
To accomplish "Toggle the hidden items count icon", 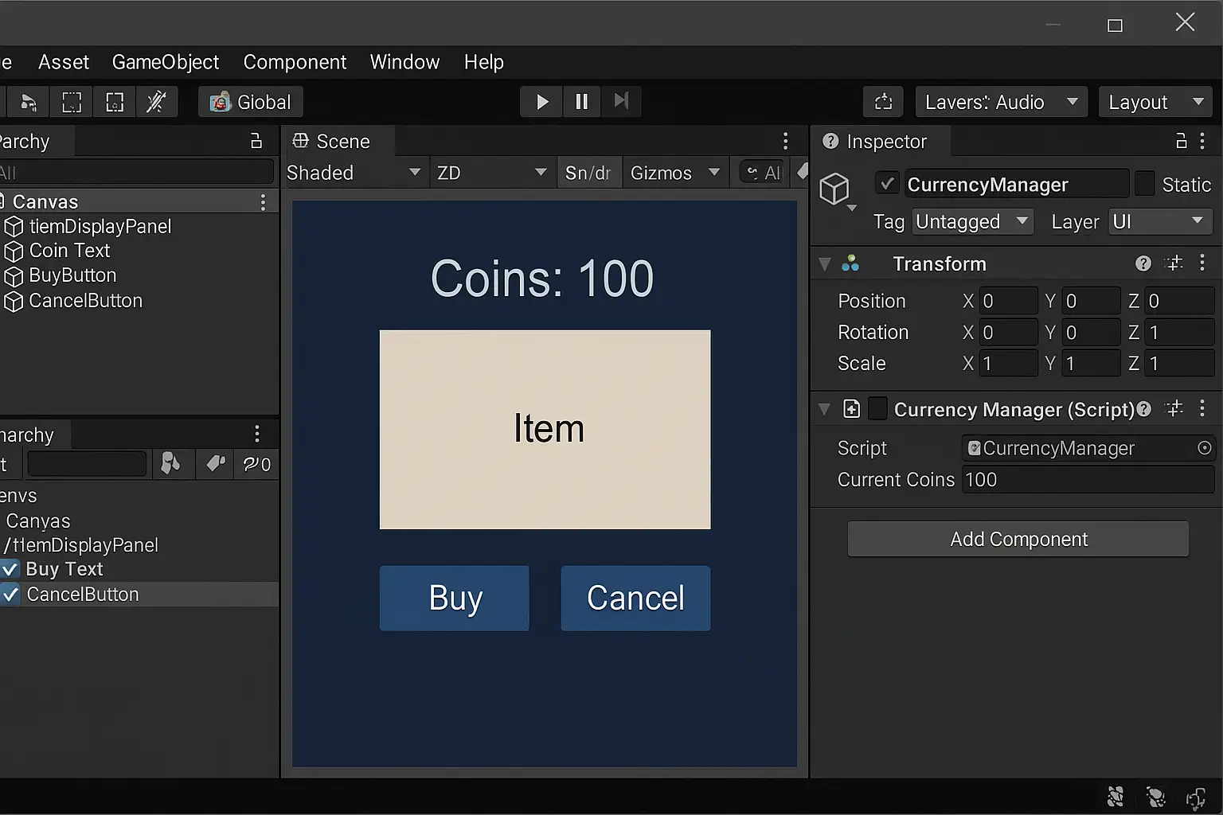I will click(x=256, y=464).
